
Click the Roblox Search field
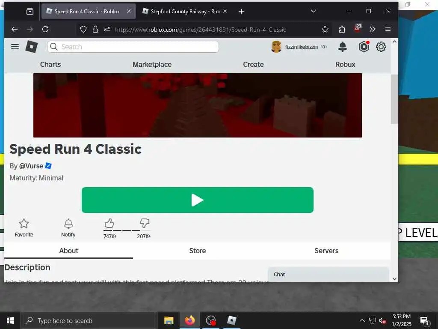133,47
